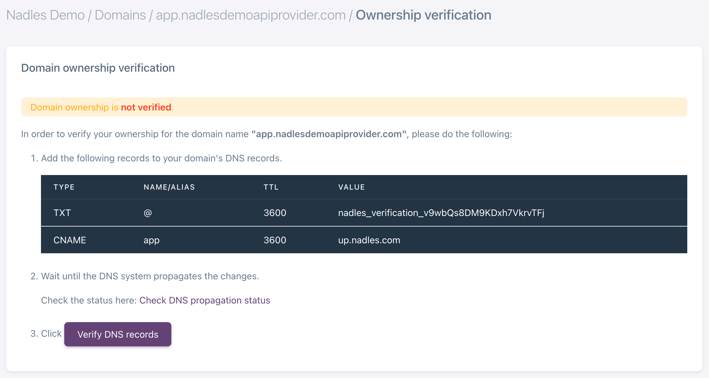Click the TTL 3600 in TXT row
This screenshot has height=378, width=709.
point(275,213)
